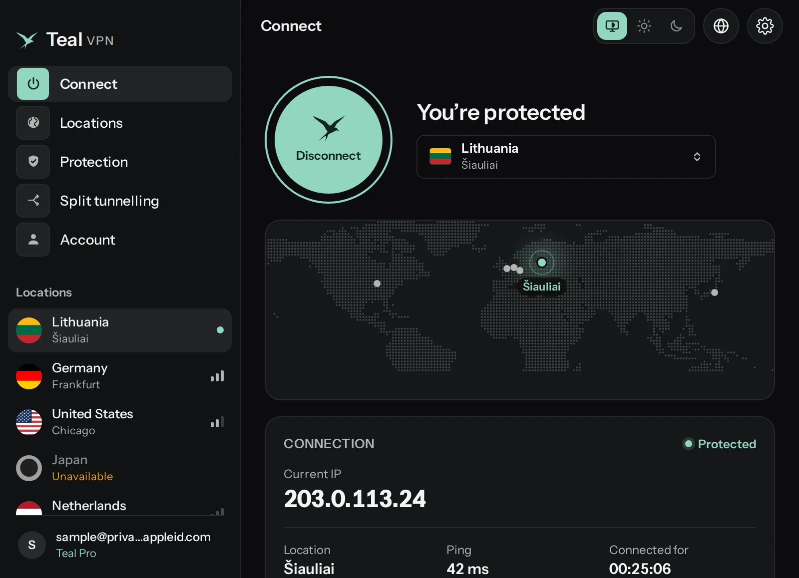Click the Teal VPN bird logo
The width and height of the screenshot is (799, 578).
pyautogui.click(x=27, y=40)
